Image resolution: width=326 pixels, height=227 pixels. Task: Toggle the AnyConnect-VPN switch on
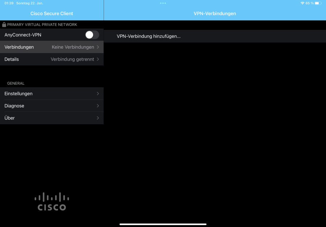point(92,35)
